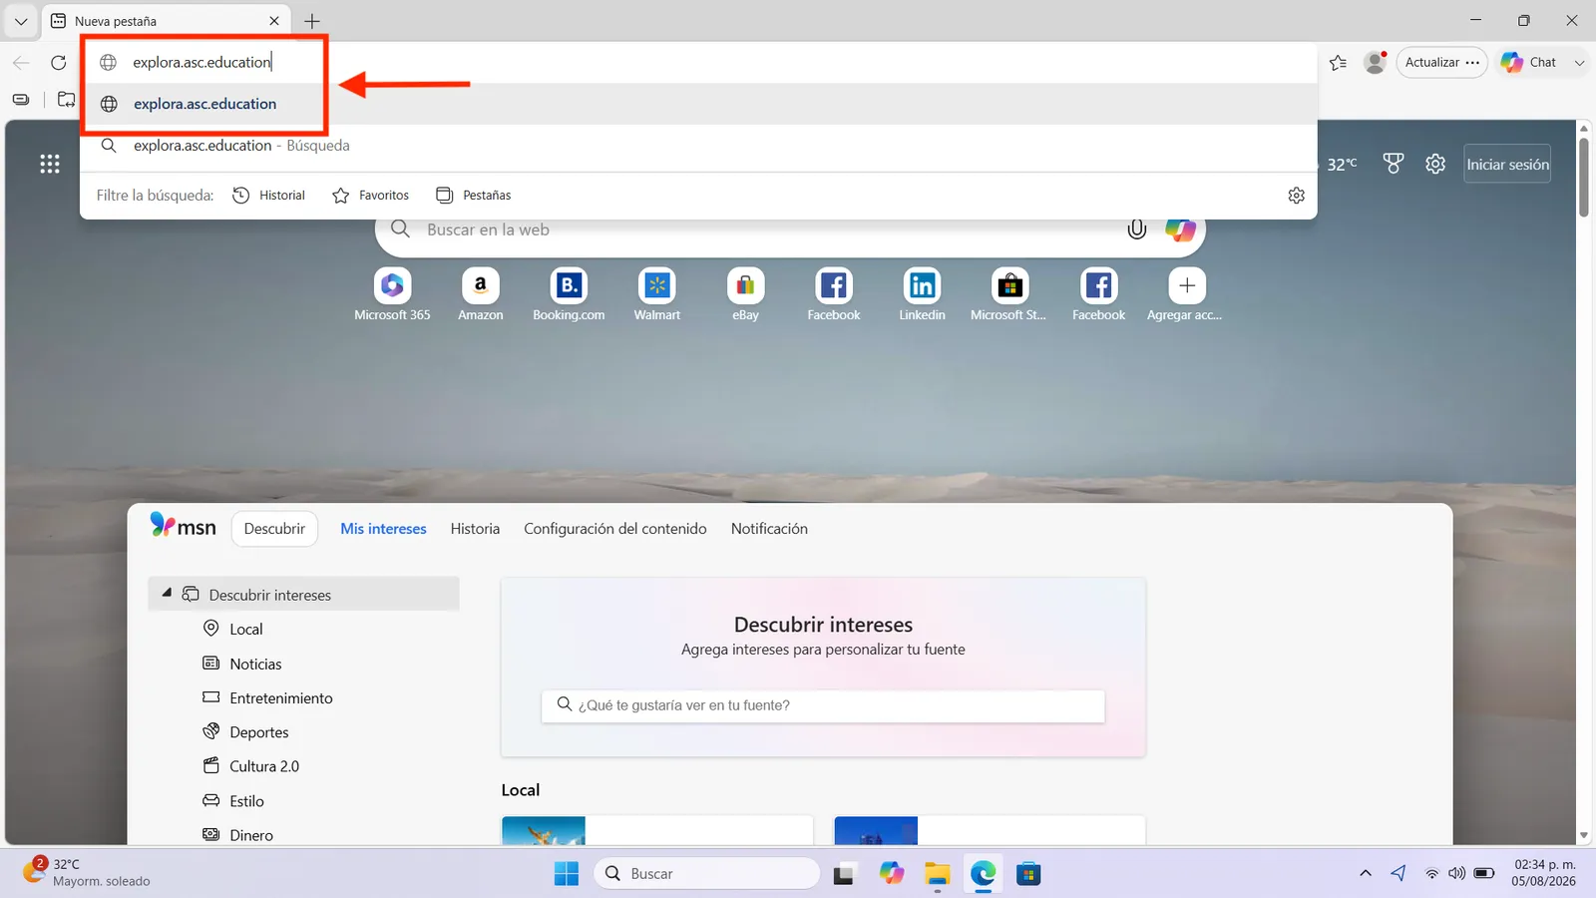The width and height of the screenshot is (1596, 898).
Task: Open Copilot Chat in toolbar
Action: click(x=1528, y=62)
